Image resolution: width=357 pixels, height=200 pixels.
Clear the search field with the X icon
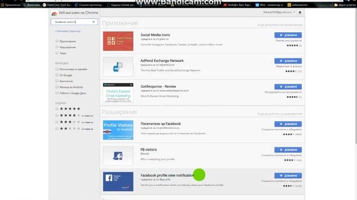94,22
